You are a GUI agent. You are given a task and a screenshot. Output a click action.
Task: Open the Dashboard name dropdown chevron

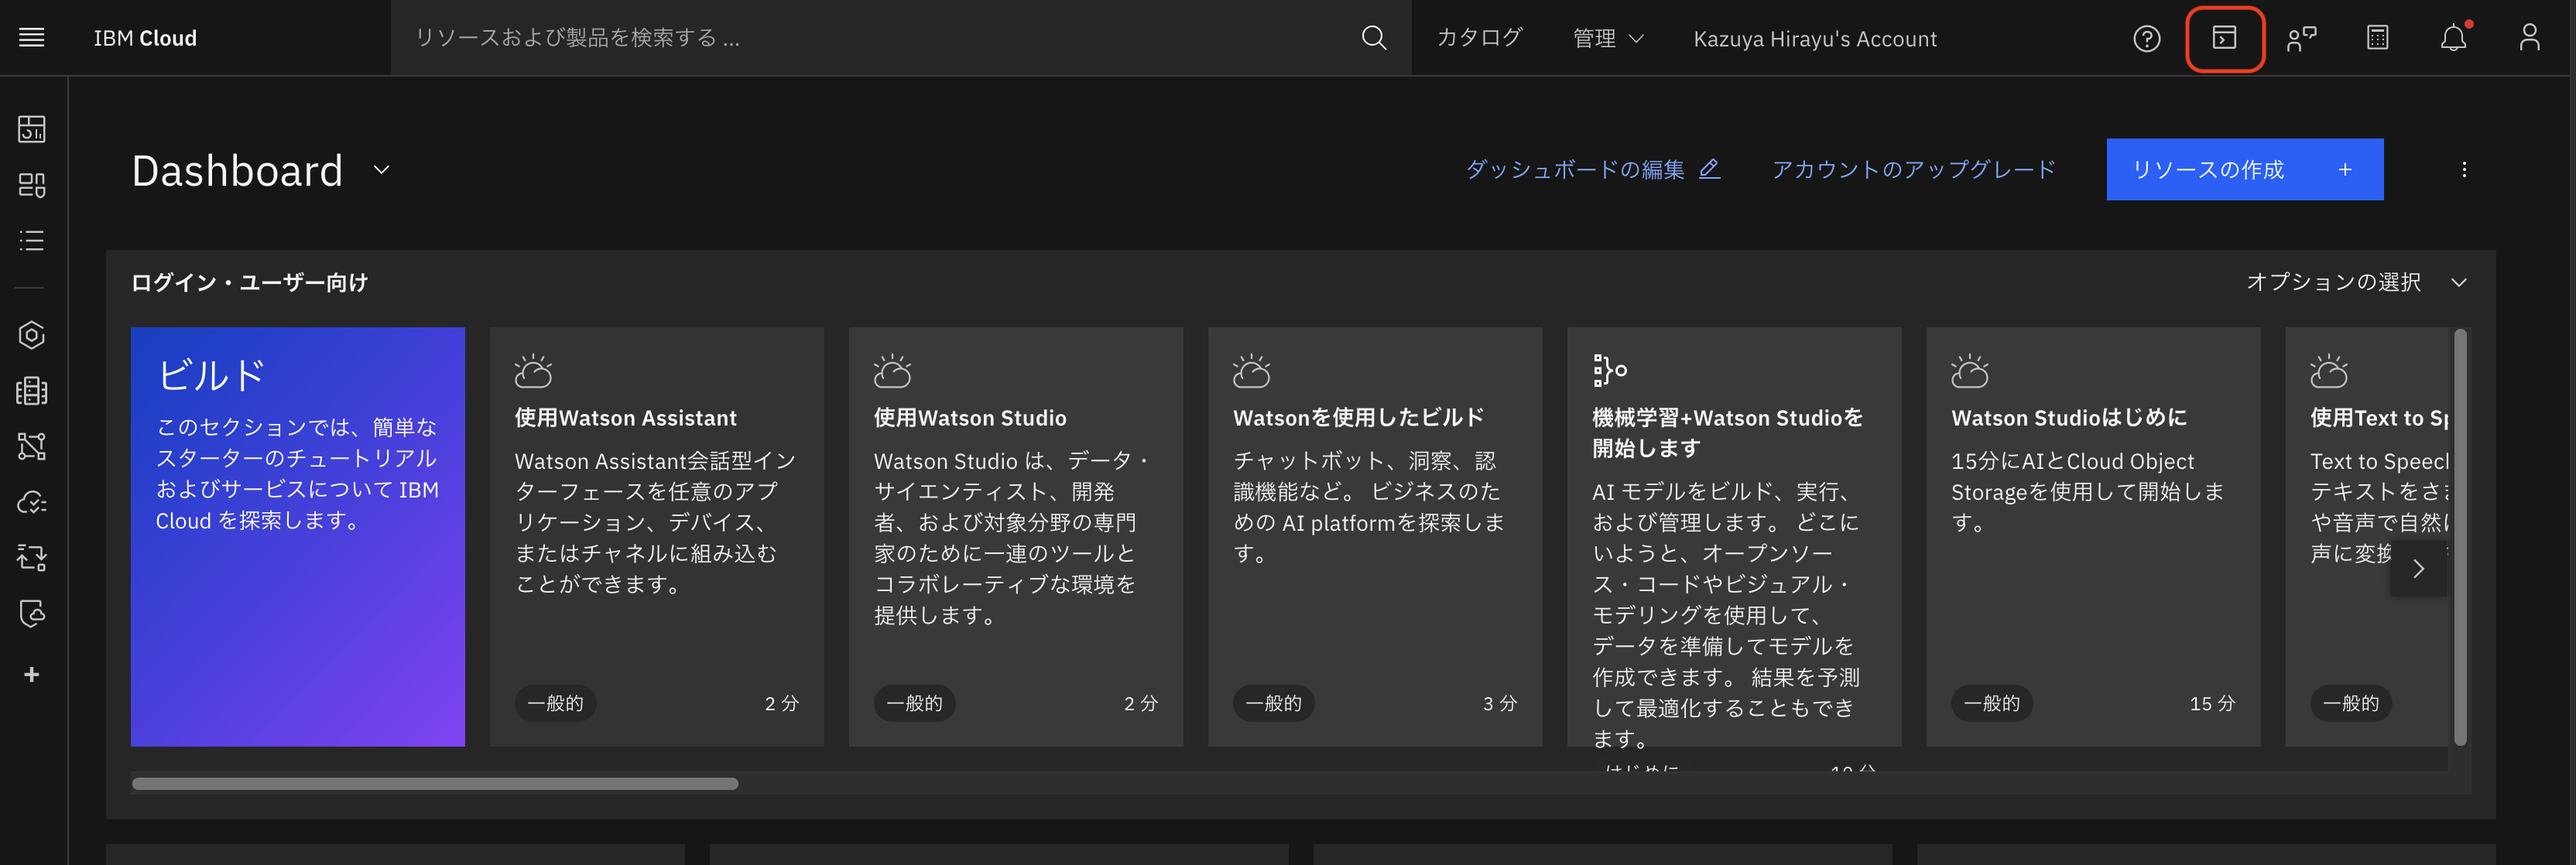380,170
